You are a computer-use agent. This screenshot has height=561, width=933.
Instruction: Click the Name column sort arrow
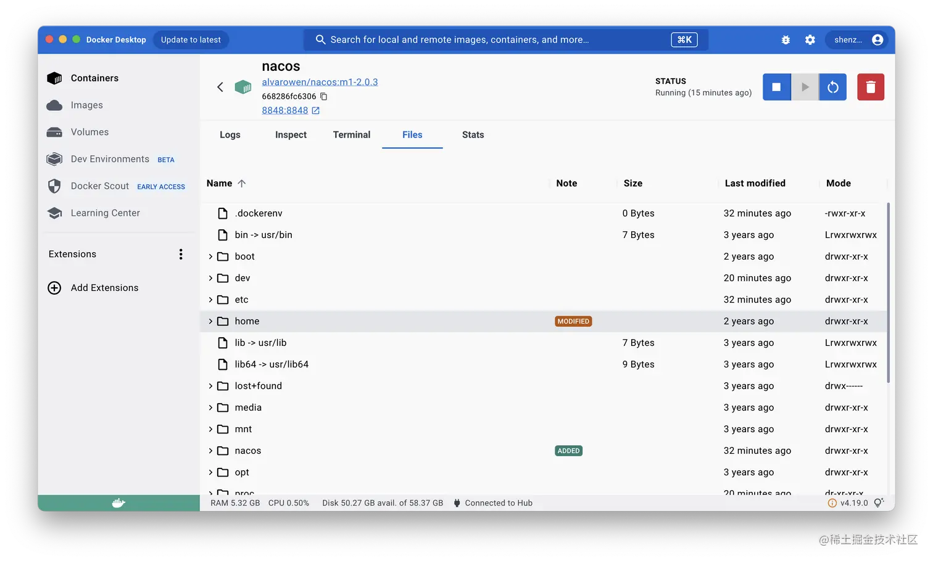(242, 183)
